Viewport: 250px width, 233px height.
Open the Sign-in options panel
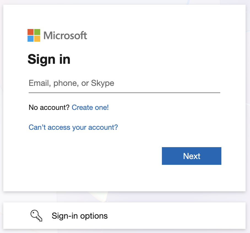pos(124,216)
